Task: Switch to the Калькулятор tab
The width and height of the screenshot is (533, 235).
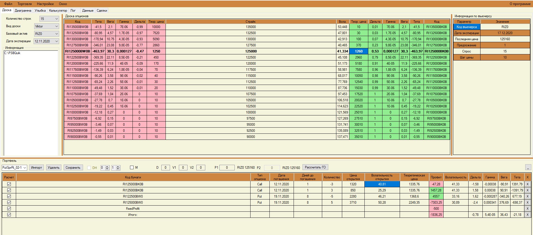Action: tap(58, 11)
